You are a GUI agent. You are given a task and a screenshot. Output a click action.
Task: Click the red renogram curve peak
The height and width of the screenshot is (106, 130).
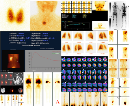36,53
